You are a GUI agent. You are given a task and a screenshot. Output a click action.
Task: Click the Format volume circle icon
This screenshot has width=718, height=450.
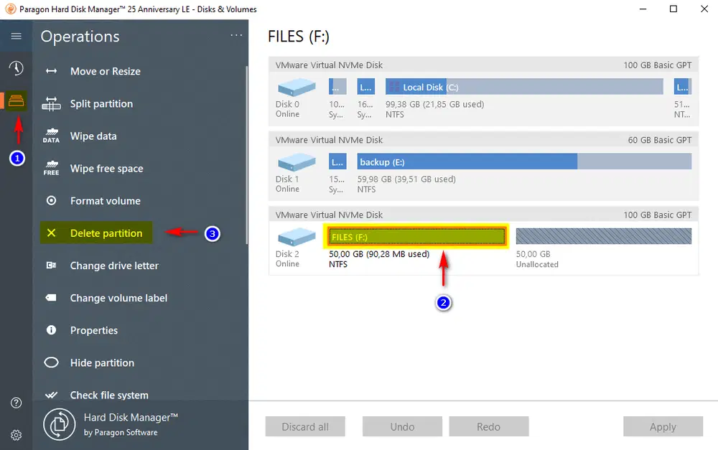pyautogui.click(x=51, y=200)
